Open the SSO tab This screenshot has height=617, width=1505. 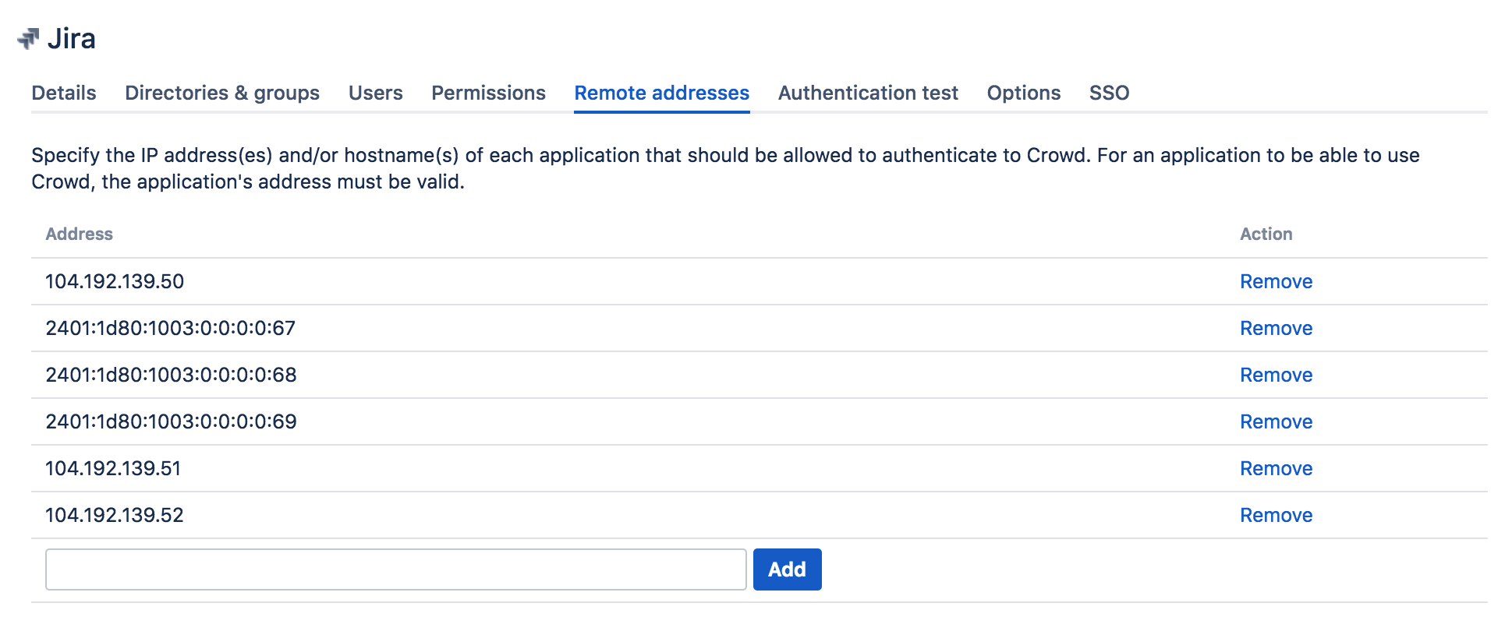pos(1109,93)
